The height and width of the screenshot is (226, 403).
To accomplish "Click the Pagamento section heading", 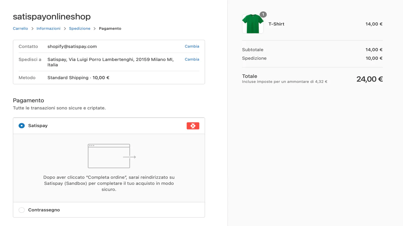I will coord(28,100).
